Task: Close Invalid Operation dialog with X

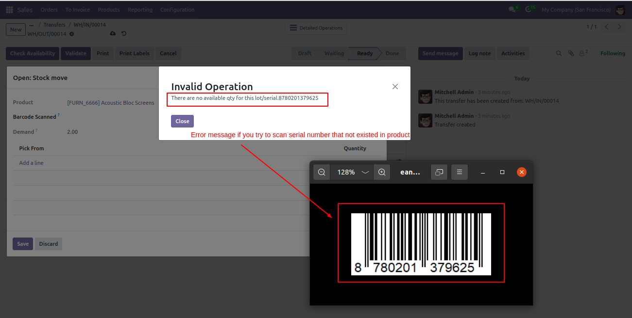Action: click(x=395, y=86)
